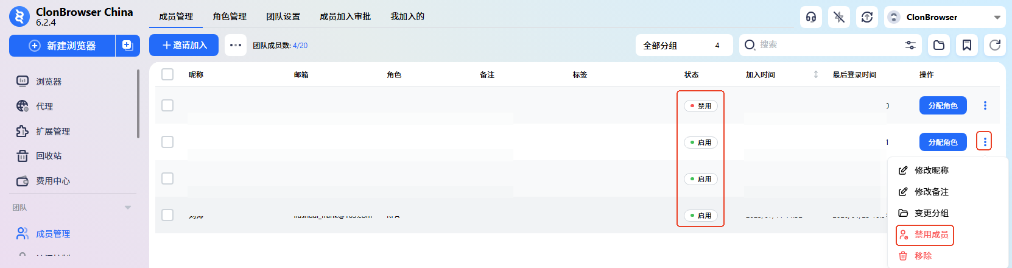Open the 全部分组 group dropdown
The width and height of the screenshot is (1012, 268).
(684, 45)
